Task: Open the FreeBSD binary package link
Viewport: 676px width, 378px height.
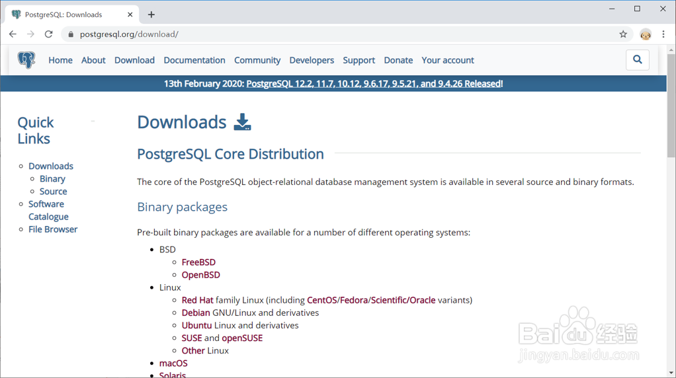Action: click(x=198, y=262)
